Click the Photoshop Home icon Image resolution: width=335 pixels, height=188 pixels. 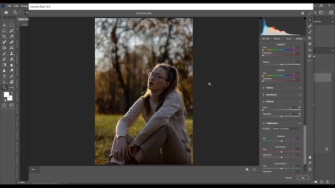6,13
